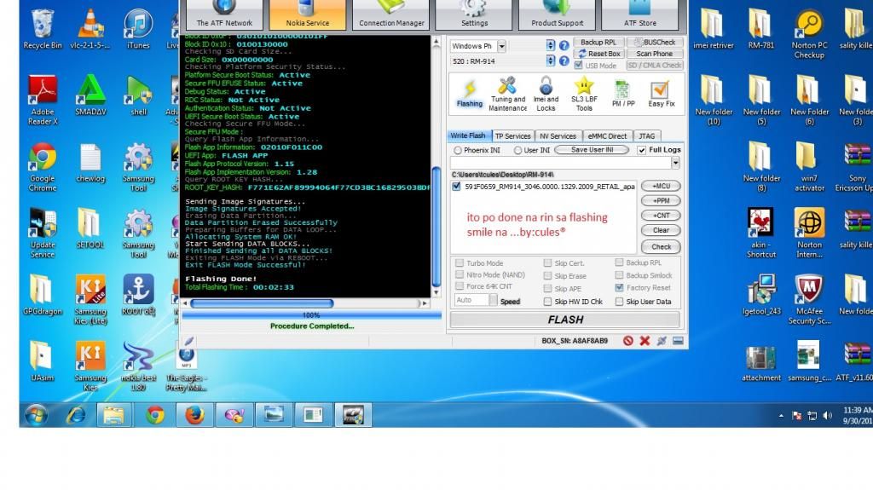Open the INI file path dropdown
Screen dimensions: 873x490
(x=675, y=162)
